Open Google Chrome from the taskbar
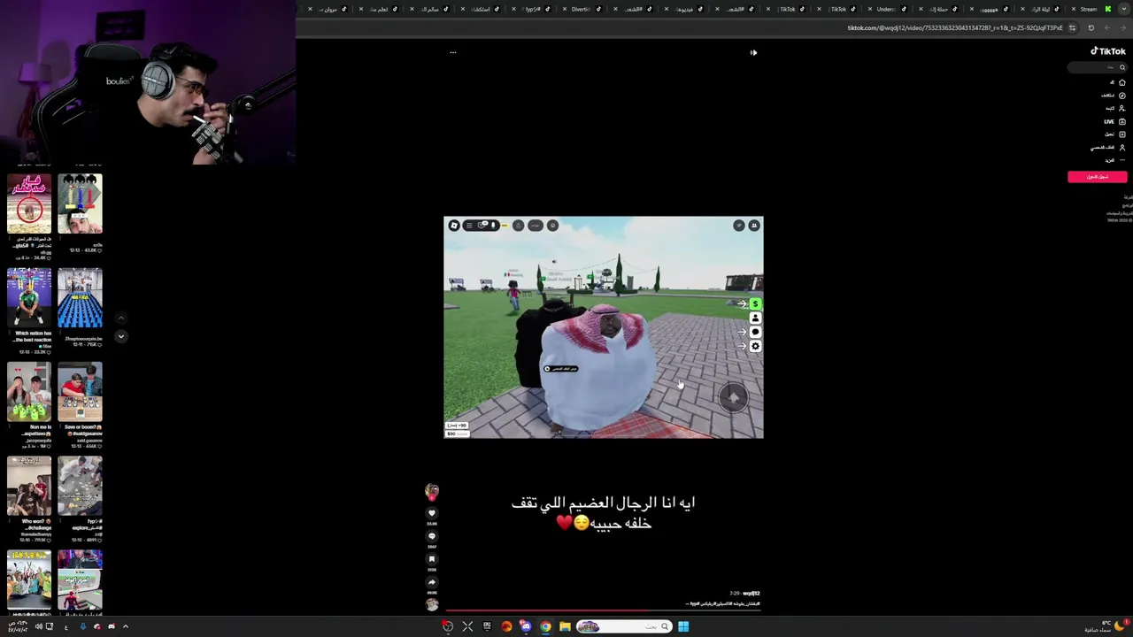Viewport: 1133px width, 637px height. 545,626
